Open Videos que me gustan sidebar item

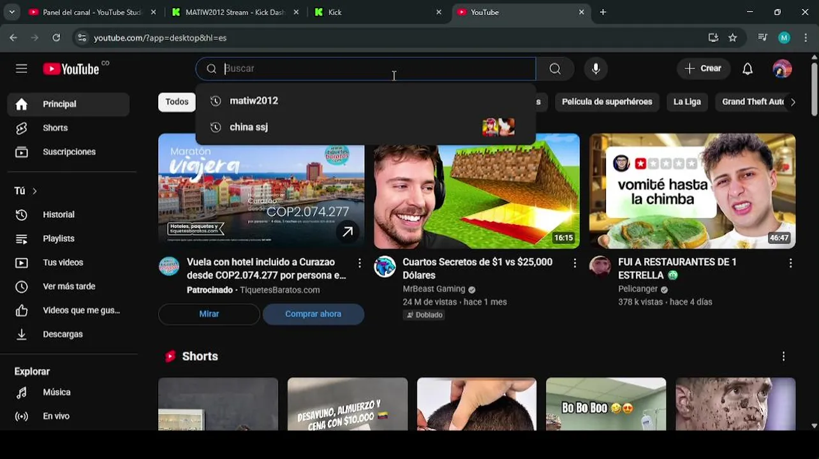[x=68, y=310]
